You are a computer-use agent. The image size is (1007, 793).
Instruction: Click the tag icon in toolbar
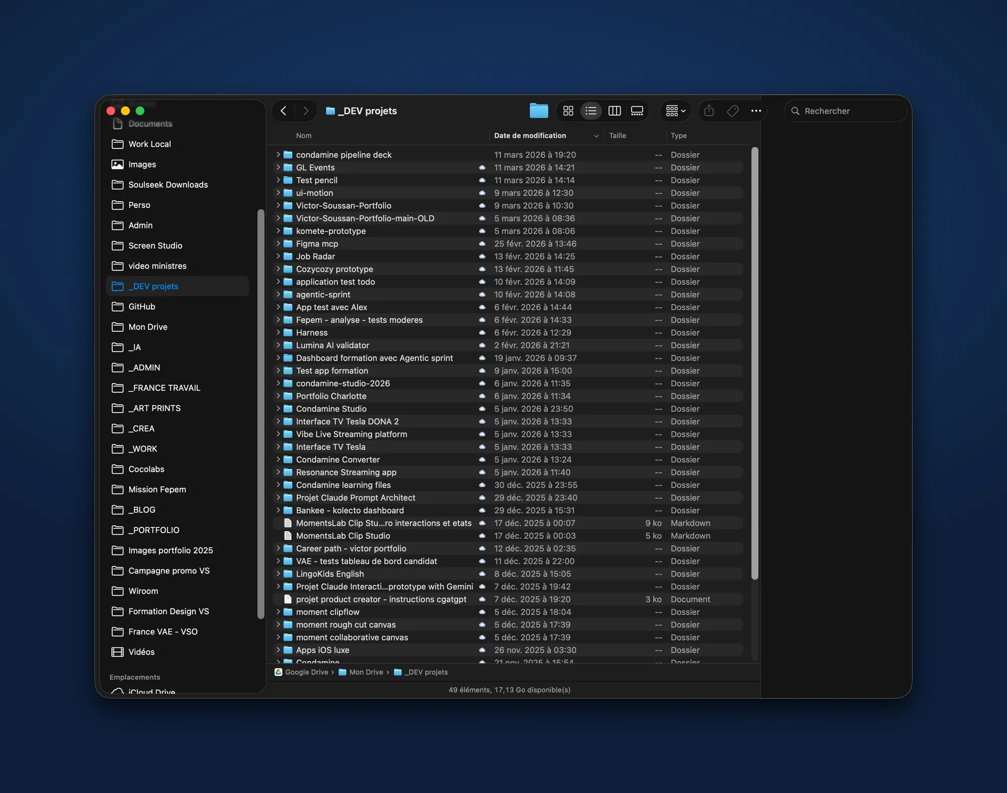733,111
